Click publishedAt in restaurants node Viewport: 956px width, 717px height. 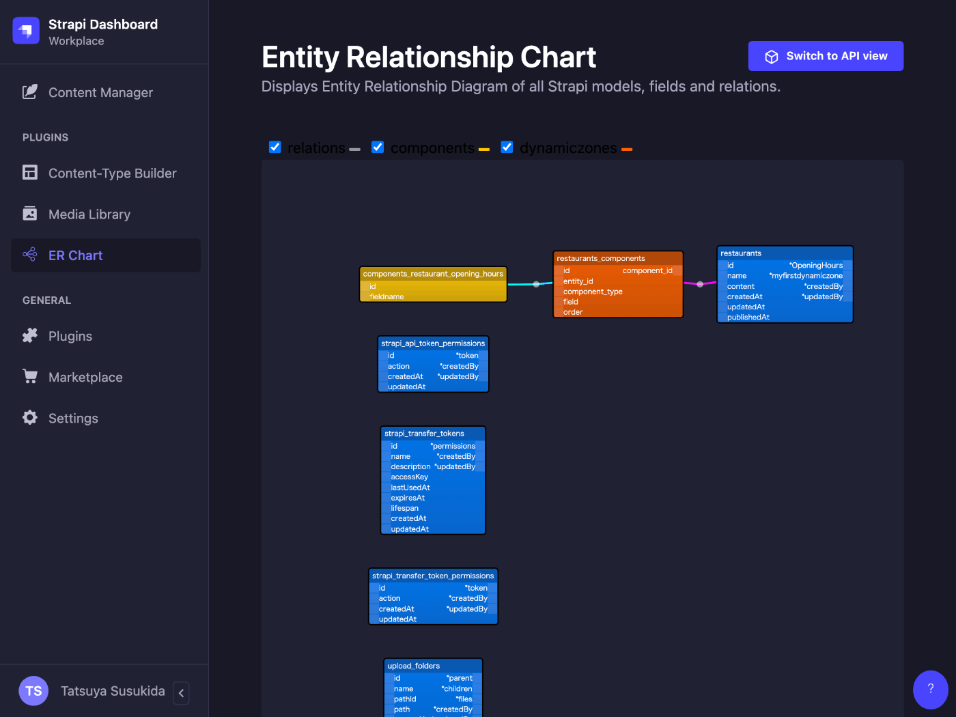(748, 317)
